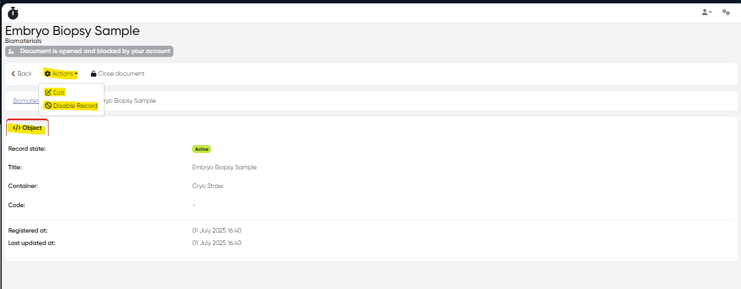The width and height of the screenshot is (741, 289).
Task: Click the stopwatch logo icon
Action: [x=13, y=13]
